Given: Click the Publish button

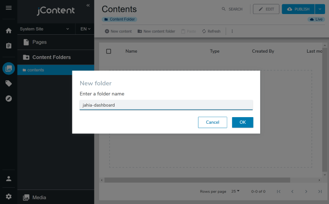Looking at the screenshot, I should [x=298, y=9].
